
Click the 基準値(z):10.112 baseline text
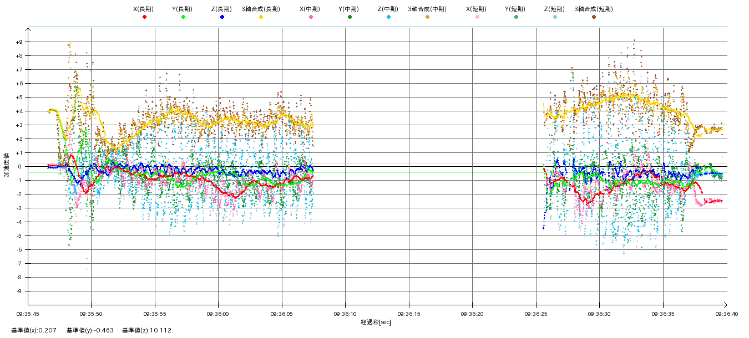(x=147, y=331)
